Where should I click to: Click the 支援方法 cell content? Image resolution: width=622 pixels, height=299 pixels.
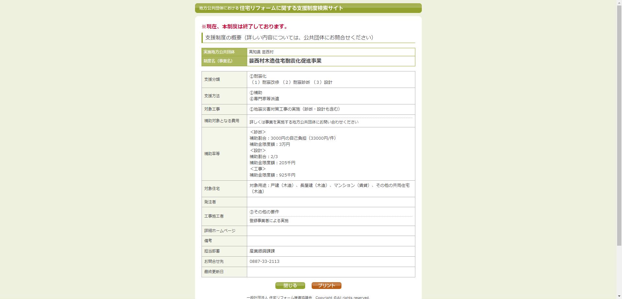coord(264,96)
